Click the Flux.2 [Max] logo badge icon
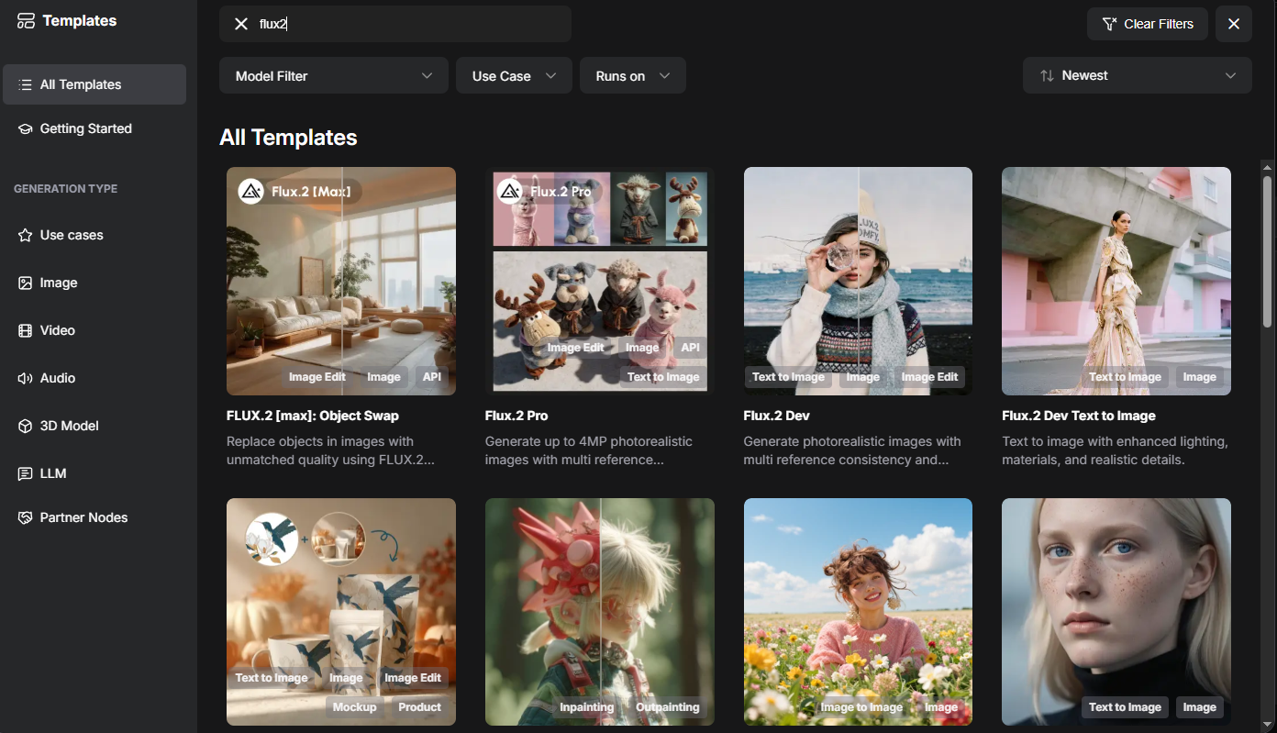1277x733 pixels. 251,192
